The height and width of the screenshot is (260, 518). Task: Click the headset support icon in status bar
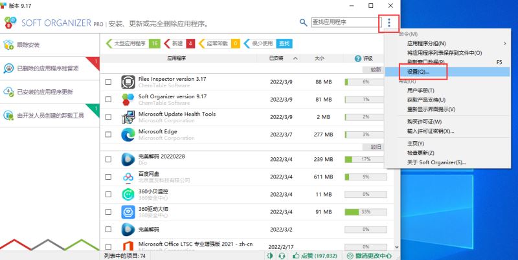282,255
